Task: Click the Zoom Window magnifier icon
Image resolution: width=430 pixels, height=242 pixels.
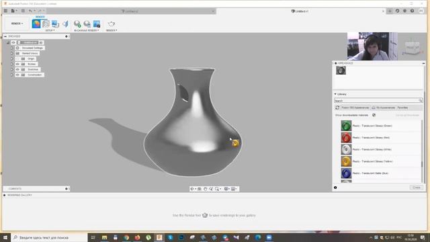Action: coord(217,189)
